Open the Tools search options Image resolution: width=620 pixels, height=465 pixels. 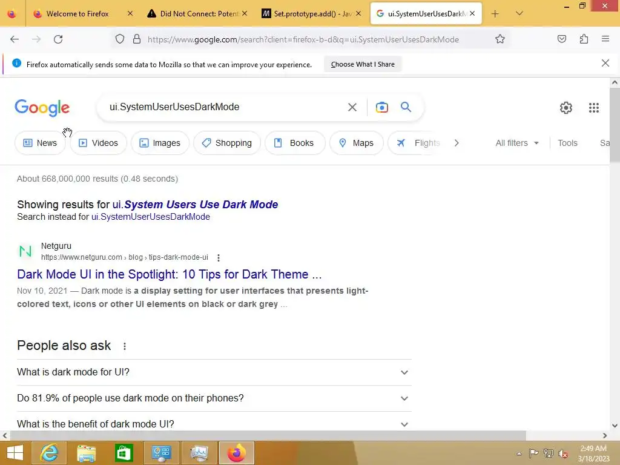pyautogui.click(x=567, y=143)
